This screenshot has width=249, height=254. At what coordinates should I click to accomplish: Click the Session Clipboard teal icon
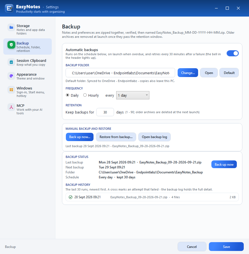click(11, 62)
